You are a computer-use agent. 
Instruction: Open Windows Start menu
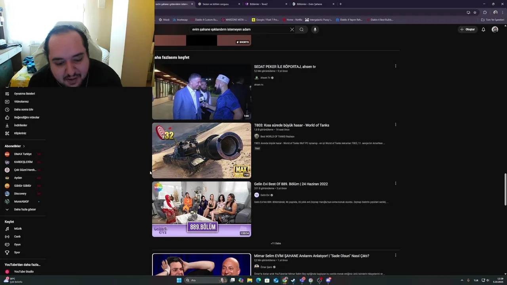[x=179, y=280]
